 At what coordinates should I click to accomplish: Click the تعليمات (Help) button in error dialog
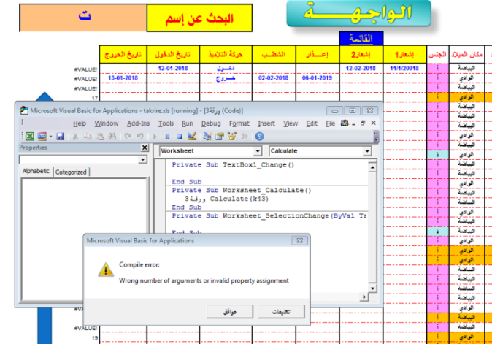(x=281, y=312)
